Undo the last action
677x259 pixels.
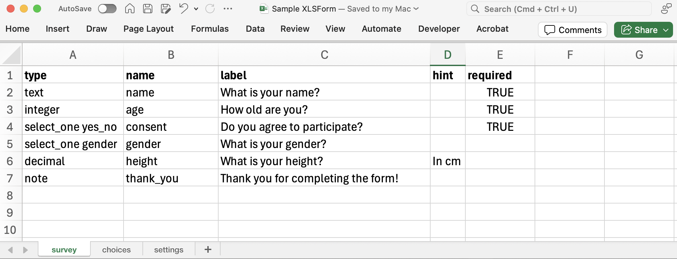pos(183,9)
